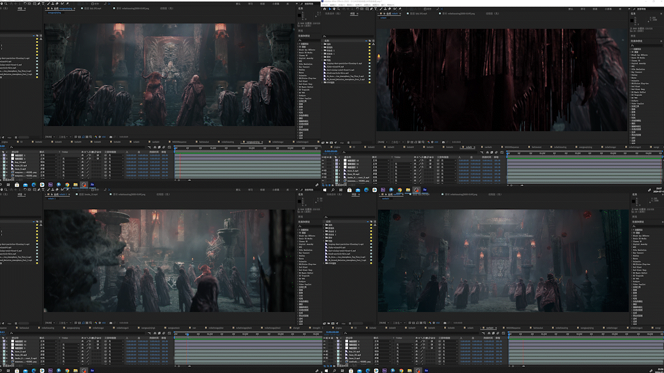This screenshot has width=664, height=373.
Task: Pick the Hand tool in nvfashi window toolbar
Action: point(334,9)
